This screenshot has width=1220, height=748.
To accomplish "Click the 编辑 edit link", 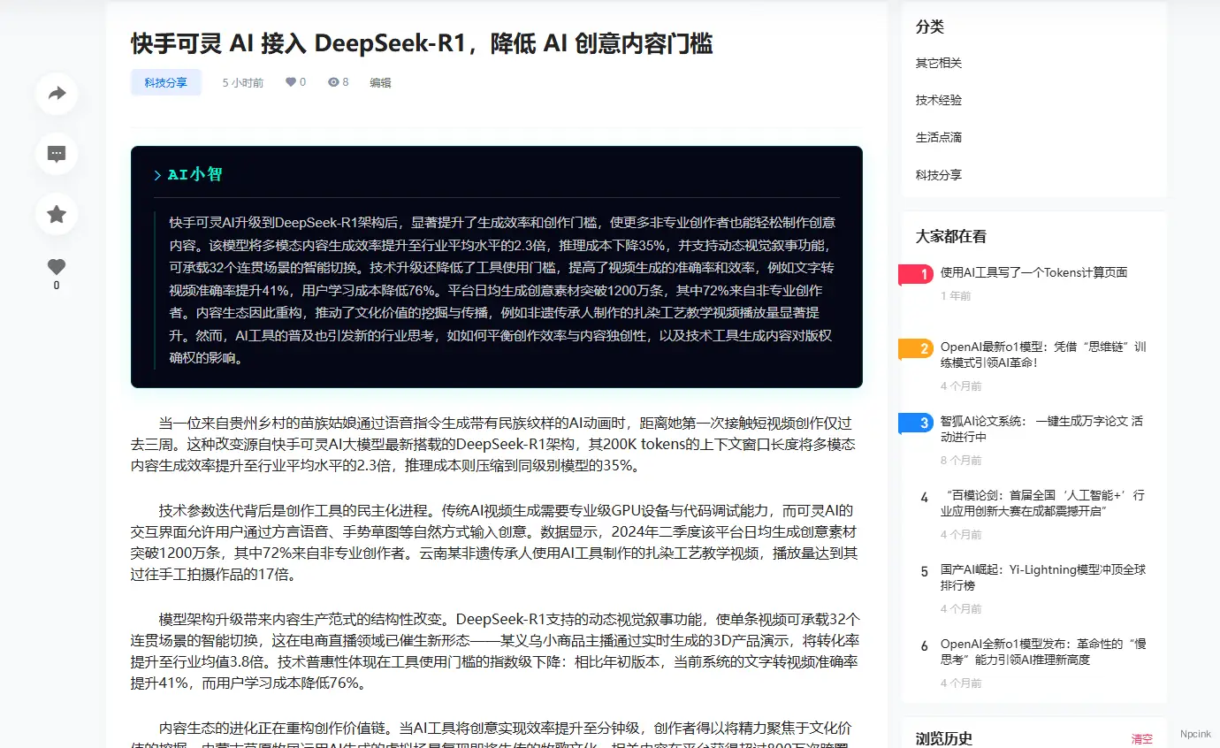I will pos(379,82).
